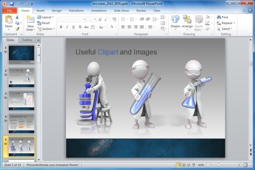Viewport: 255px width, 170px height.
Task: Click Reset slide button
Action: (x=44, y=23)
